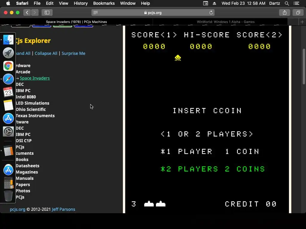The width and height of the screenshot is (306, 229).
Task: Open the History menu
Action: click(81, 3)
